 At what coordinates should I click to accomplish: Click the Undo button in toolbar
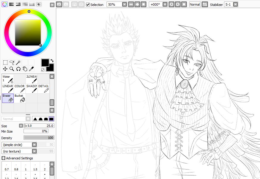tap(59, 4)
